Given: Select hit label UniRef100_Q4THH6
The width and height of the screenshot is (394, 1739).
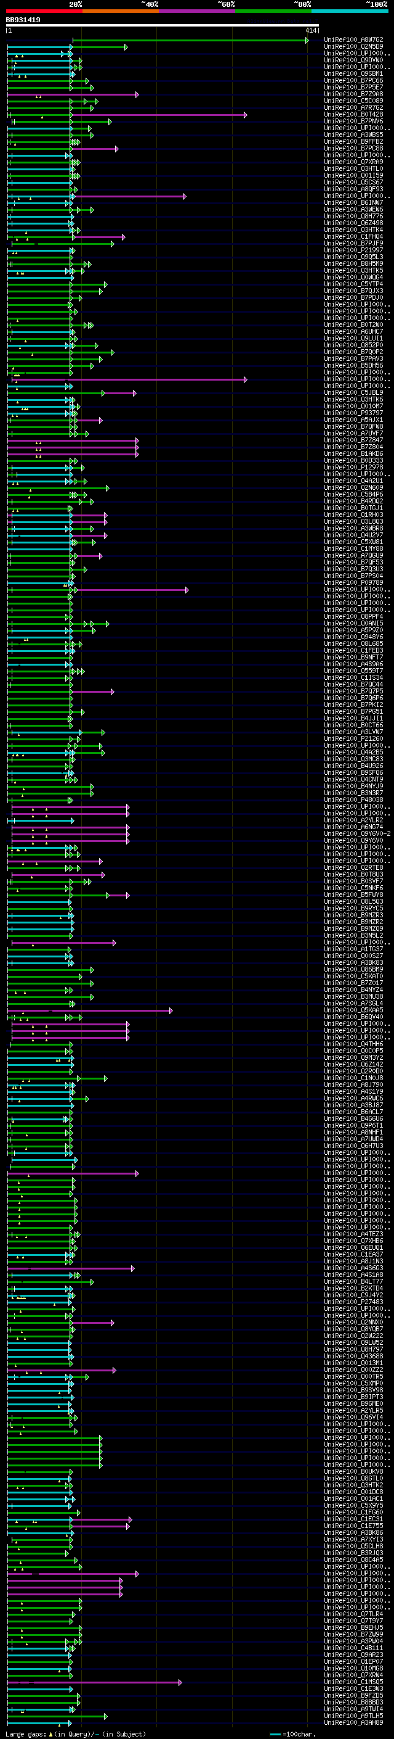Looking at the screenshot, I should pyautogui.click(x=353, y=1044).
